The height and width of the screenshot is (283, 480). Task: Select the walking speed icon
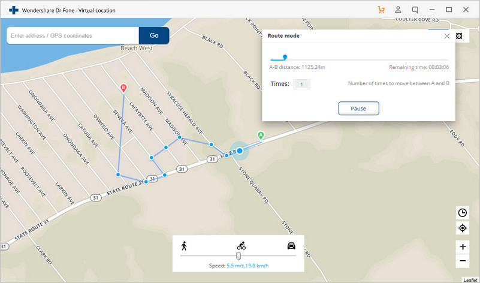point(184,246)
